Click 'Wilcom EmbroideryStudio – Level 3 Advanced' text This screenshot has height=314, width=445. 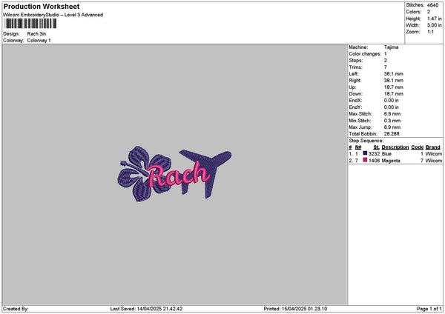pos(53,15)
